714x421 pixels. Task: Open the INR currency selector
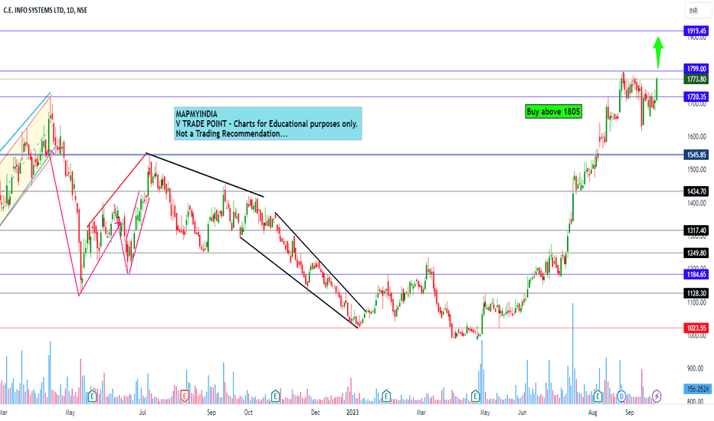[698, 11]
